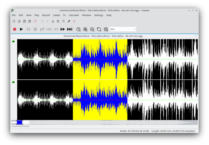Click the zoom in magnifier icon
Viewport: 209px width, 145px height.
85,29
